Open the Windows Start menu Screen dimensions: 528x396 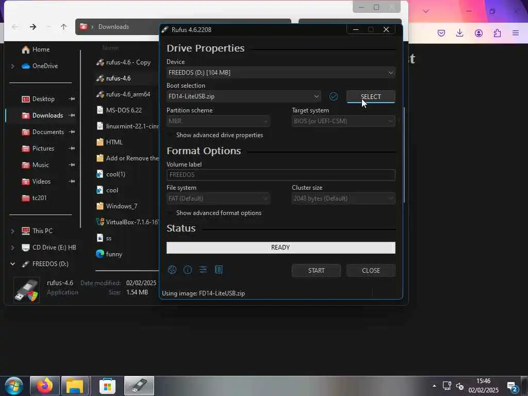[14, 386]
